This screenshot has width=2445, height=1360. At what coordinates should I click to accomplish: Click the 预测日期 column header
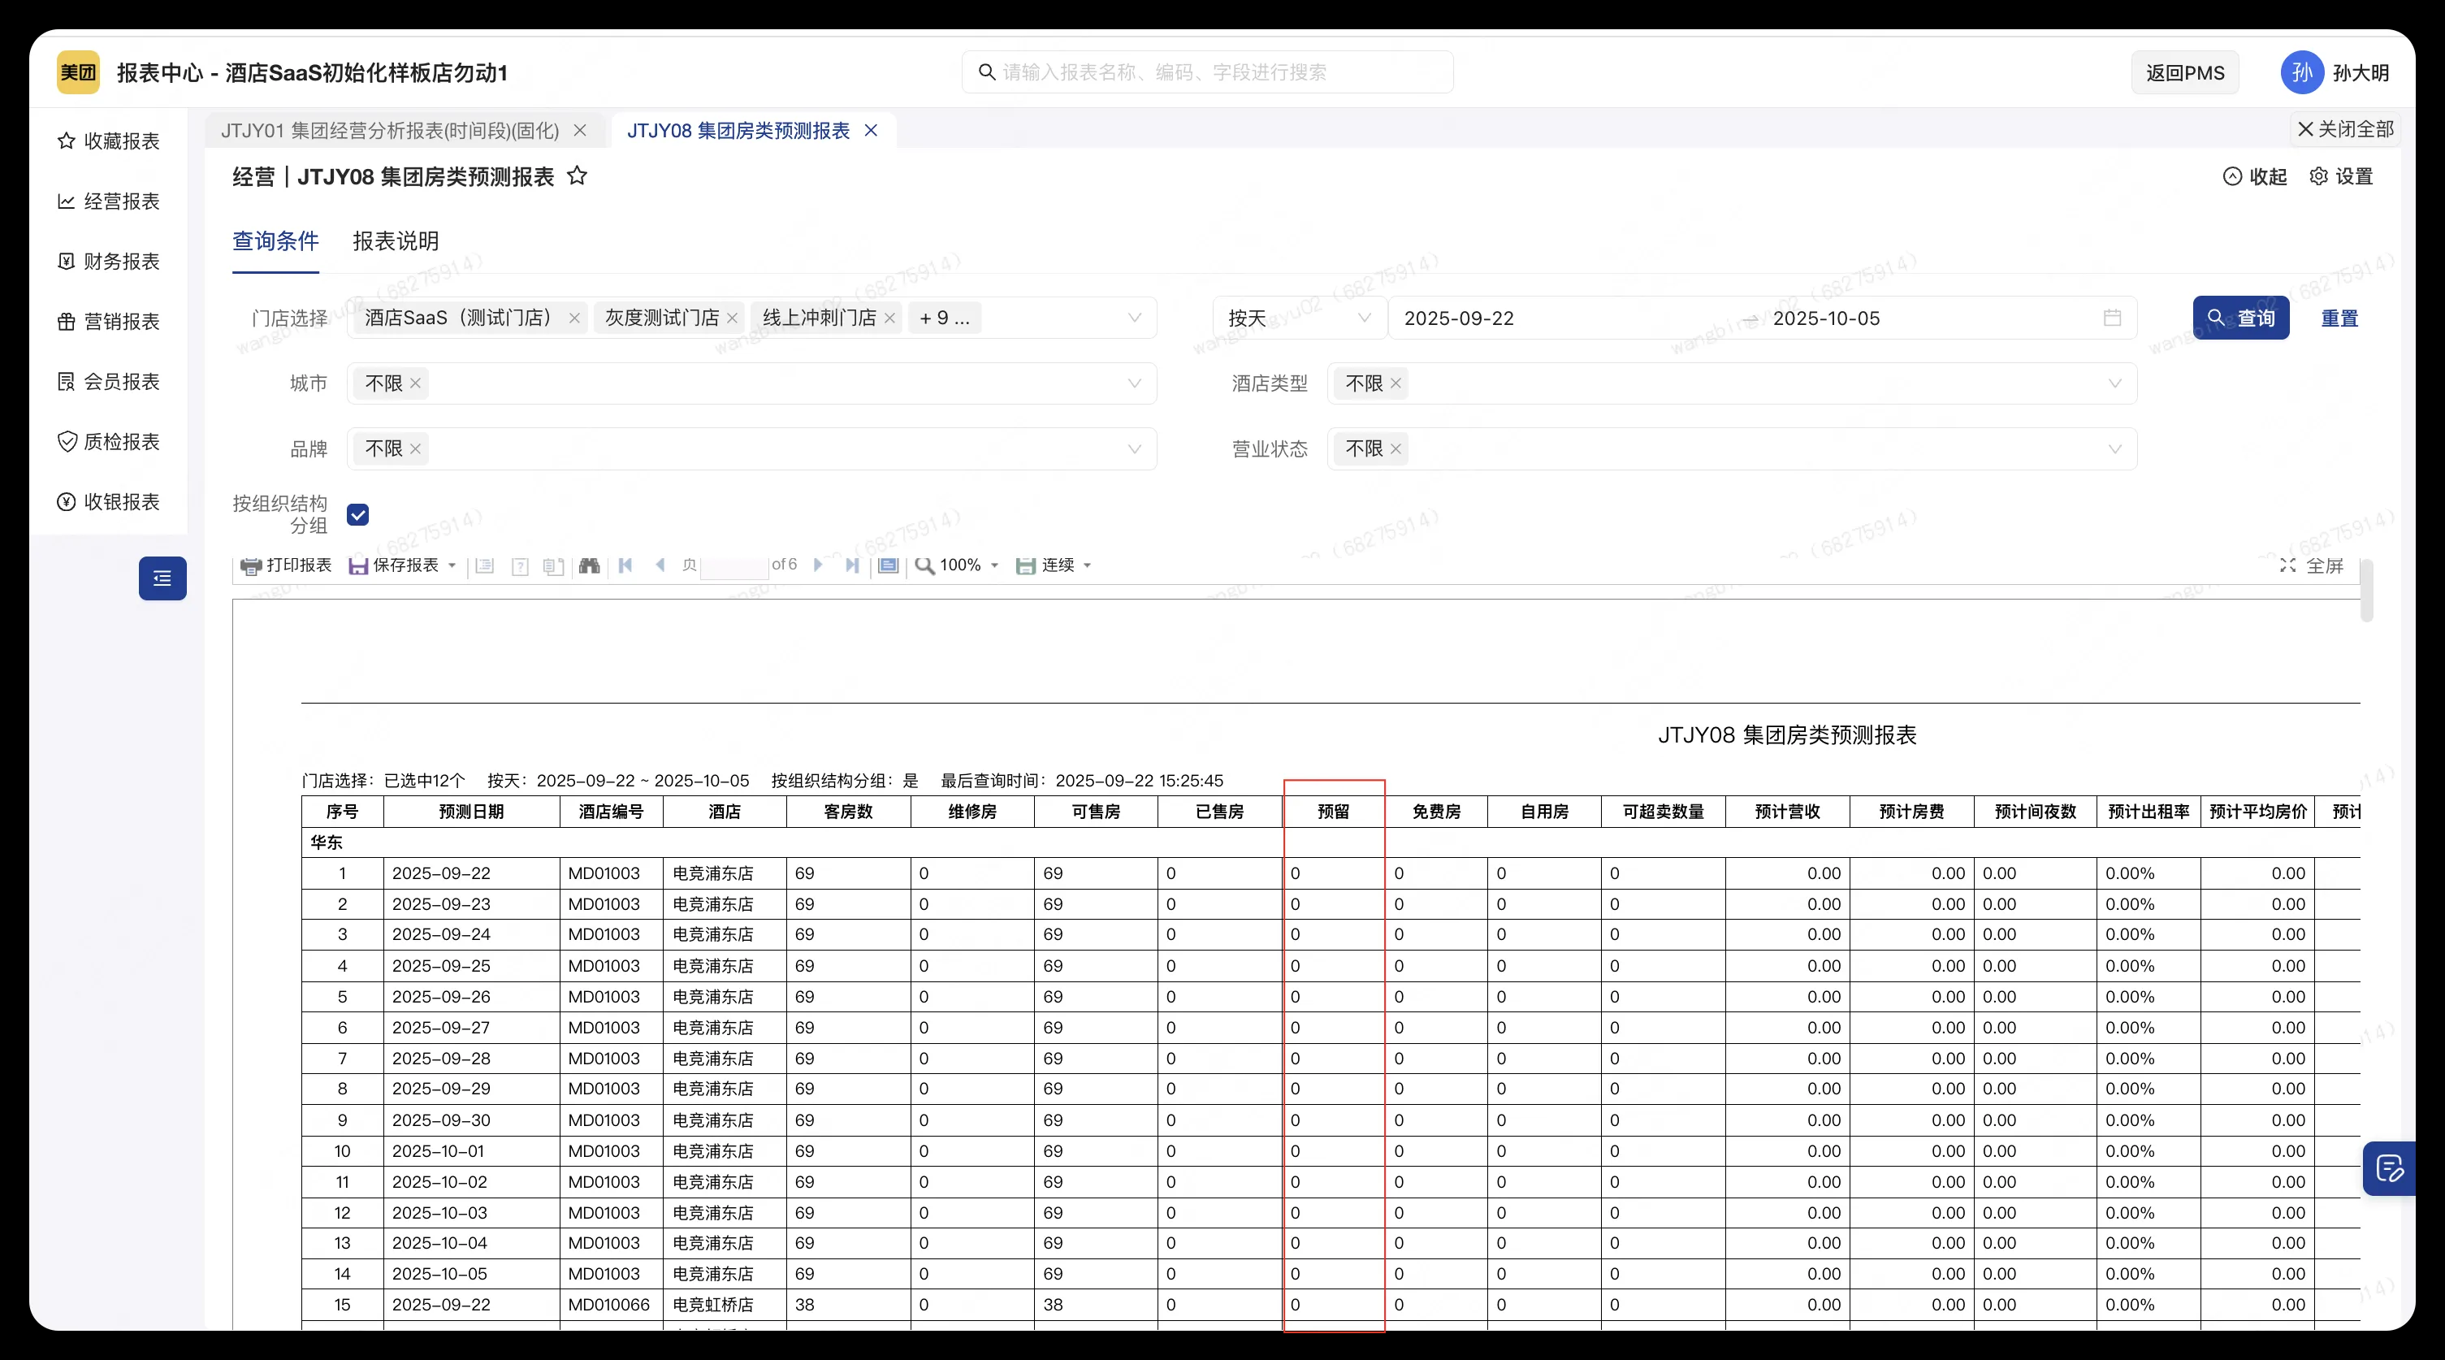coord(472,812)
